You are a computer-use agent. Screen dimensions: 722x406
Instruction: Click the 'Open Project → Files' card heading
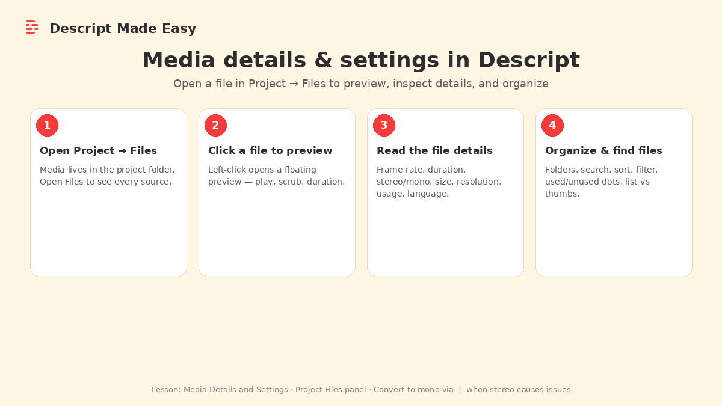(x=98, y=150)
